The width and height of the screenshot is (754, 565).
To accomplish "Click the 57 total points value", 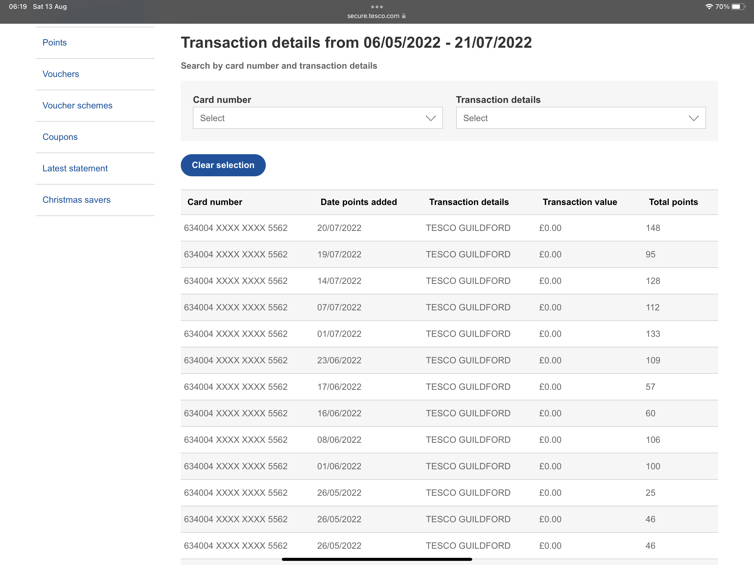I will [651, 387].
